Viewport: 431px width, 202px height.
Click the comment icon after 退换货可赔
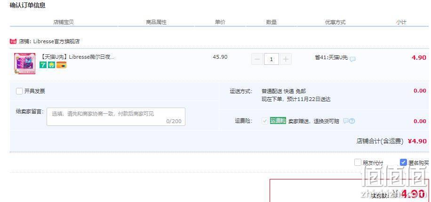click(345, 121)
